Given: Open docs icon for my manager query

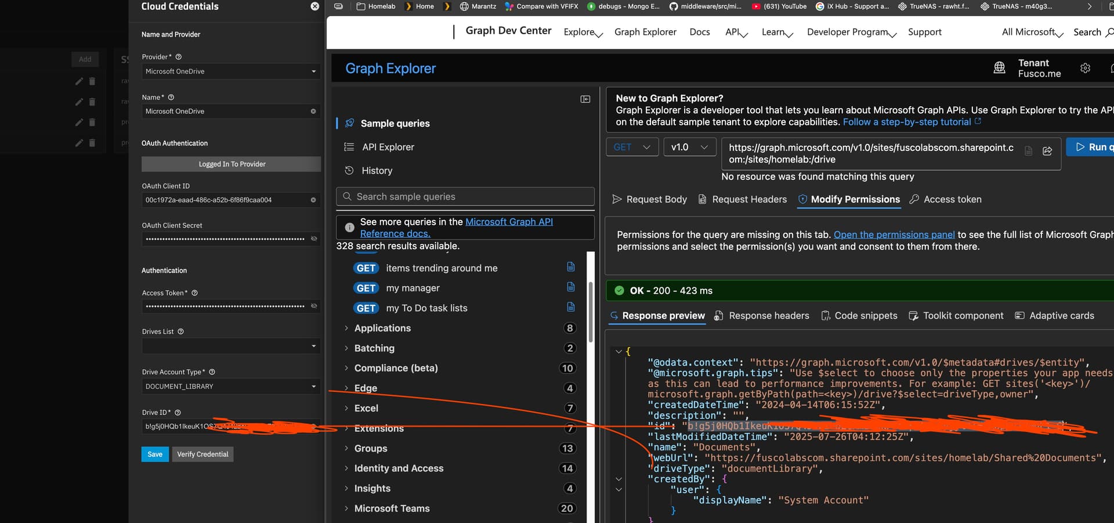Looking at the screenshot, I should pos(571,287).
